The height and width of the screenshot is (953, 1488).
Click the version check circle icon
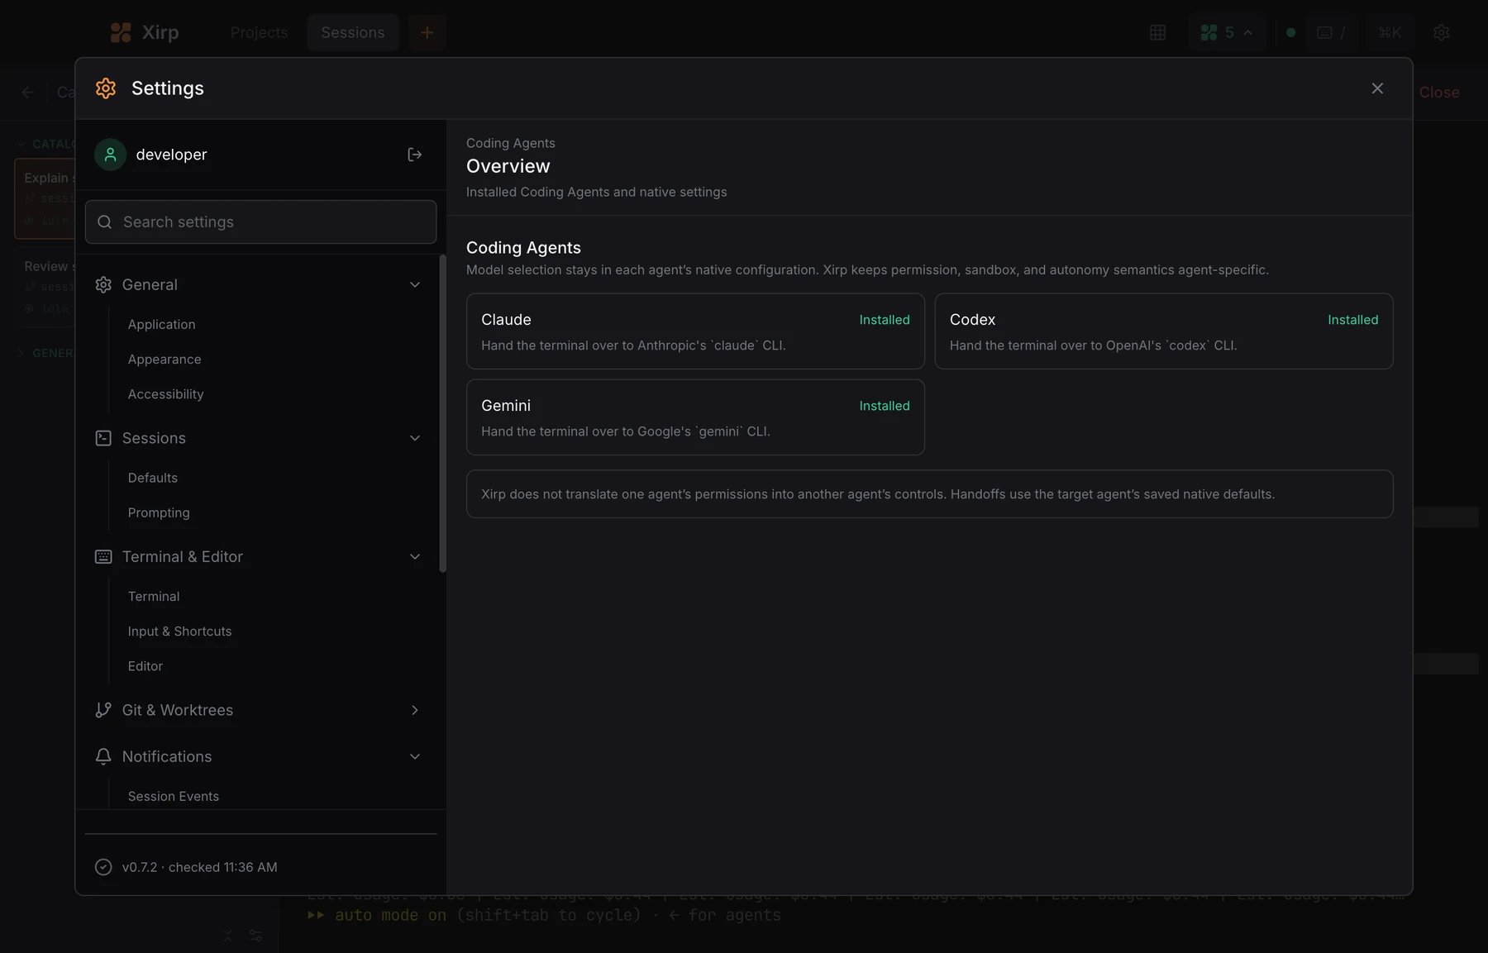coord(103,867)
